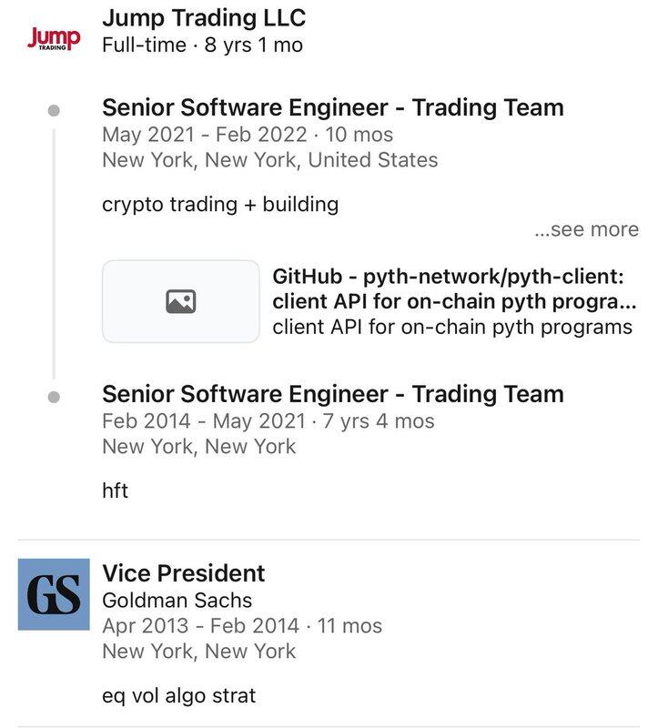The width and height of the screenshot is (658, 728).
Task: Click the lower timeline bullet dot
Action: pyautogui.click(x=54, y=397)
